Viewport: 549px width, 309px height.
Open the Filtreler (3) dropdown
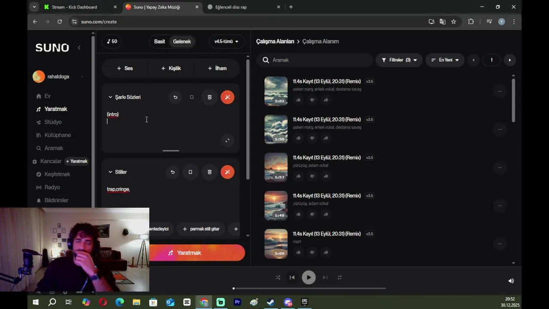tap(399, 60)
